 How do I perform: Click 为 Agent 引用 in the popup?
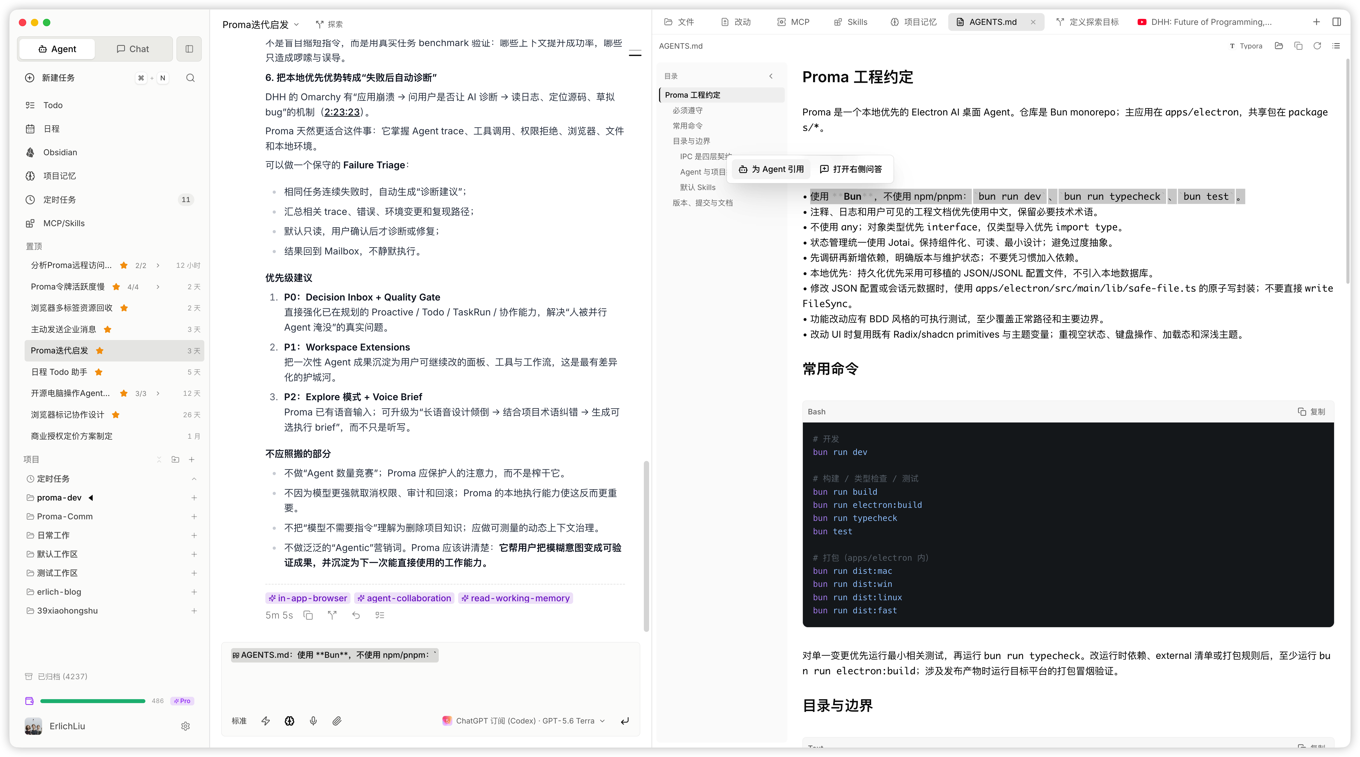click(x=771, y=169)
